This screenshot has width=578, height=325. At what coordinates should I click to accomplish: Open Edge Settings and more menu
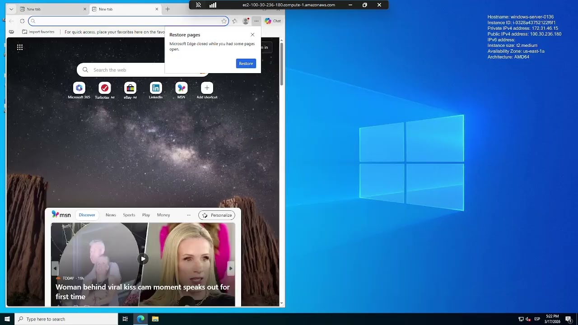(x=256, y=21)
